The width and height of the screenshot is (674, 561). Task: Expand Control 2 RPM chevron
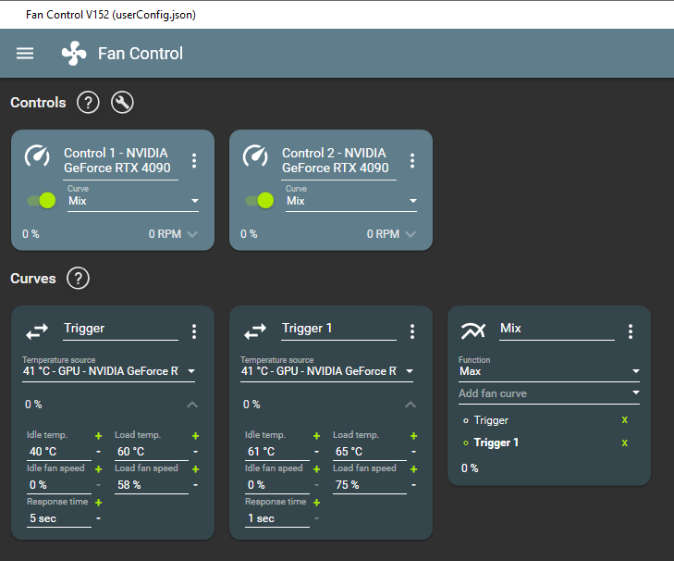[411, 234]
